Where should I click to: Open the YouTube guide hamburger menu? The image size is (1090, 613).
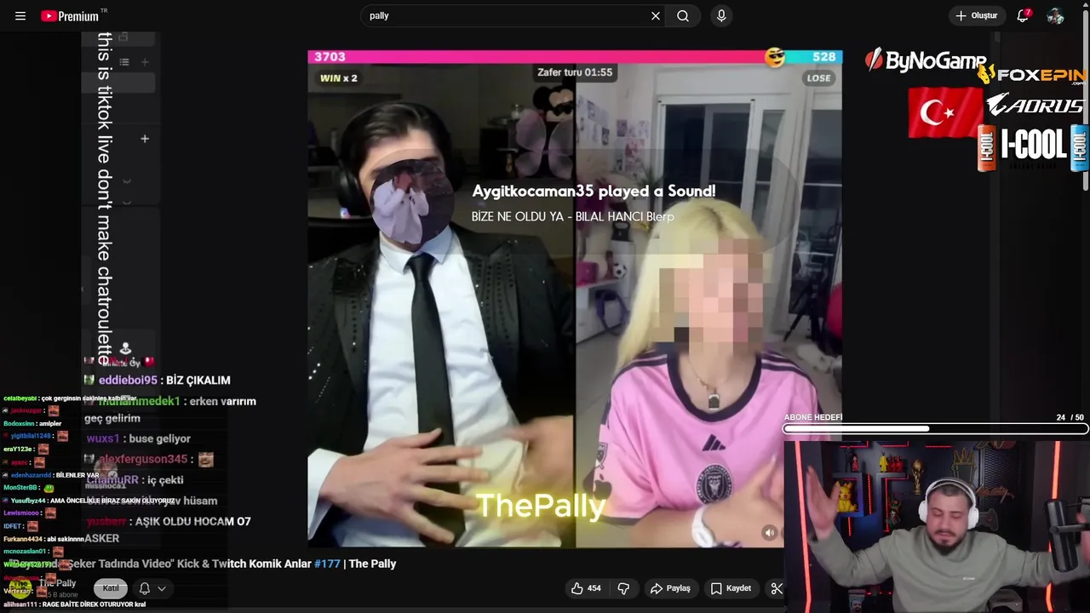(x=20, y=16)
